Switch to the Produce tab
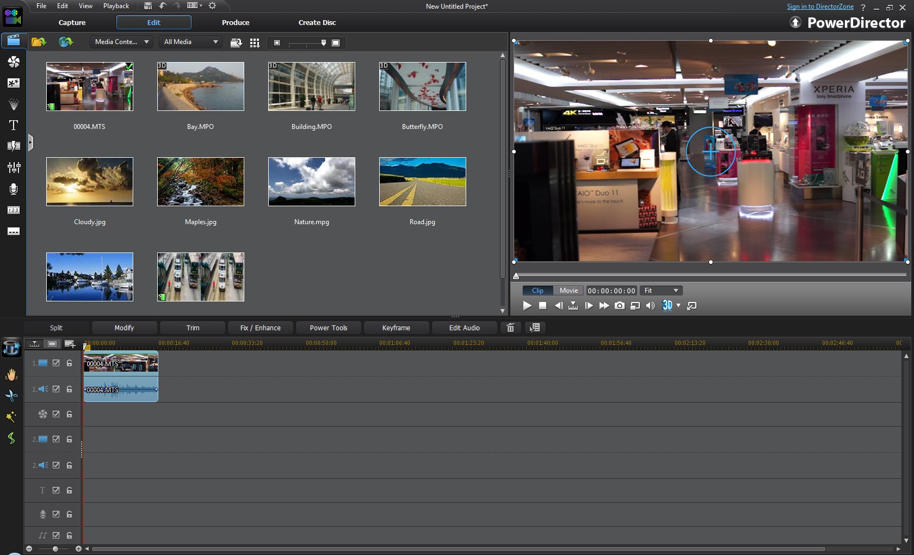The image size is (914, 555). tap(236, 22)
